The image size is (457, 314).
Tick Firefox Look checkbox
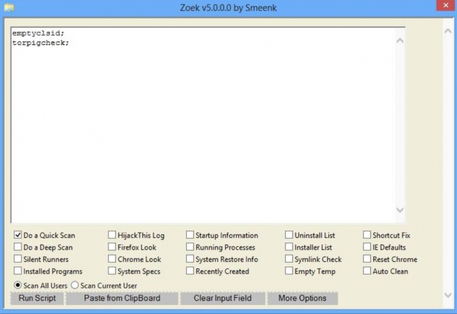coord(112,247)
